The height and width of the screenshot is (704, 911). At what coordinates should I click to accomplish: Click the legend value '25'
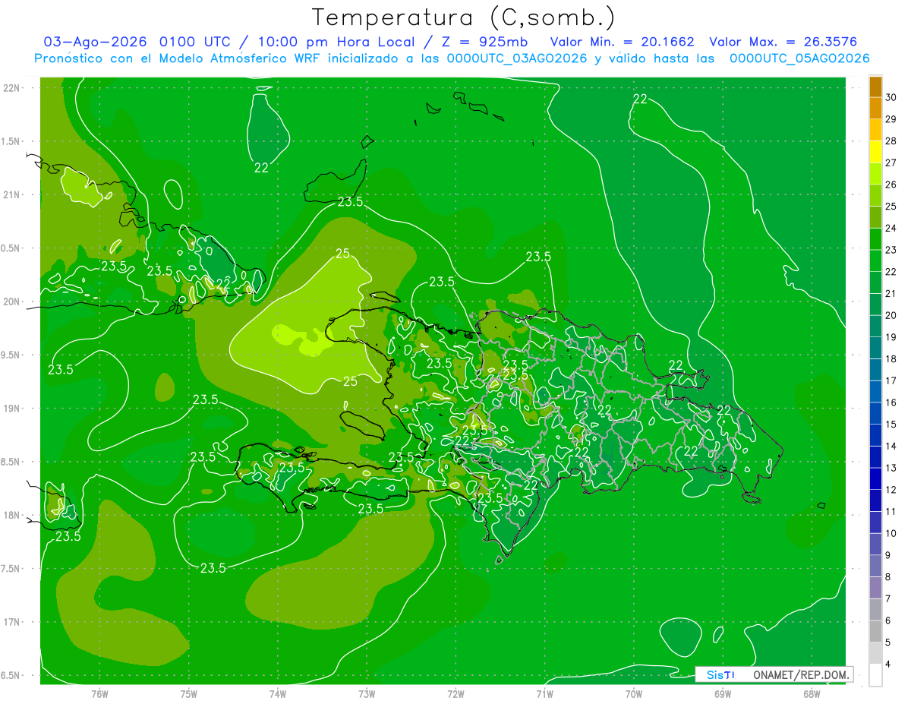pos(891,207)
